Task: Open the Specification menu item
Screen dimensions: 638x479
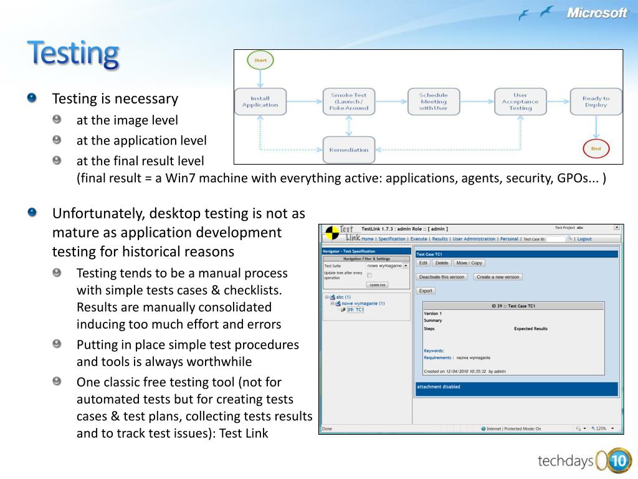Action: tap(392, 239)
